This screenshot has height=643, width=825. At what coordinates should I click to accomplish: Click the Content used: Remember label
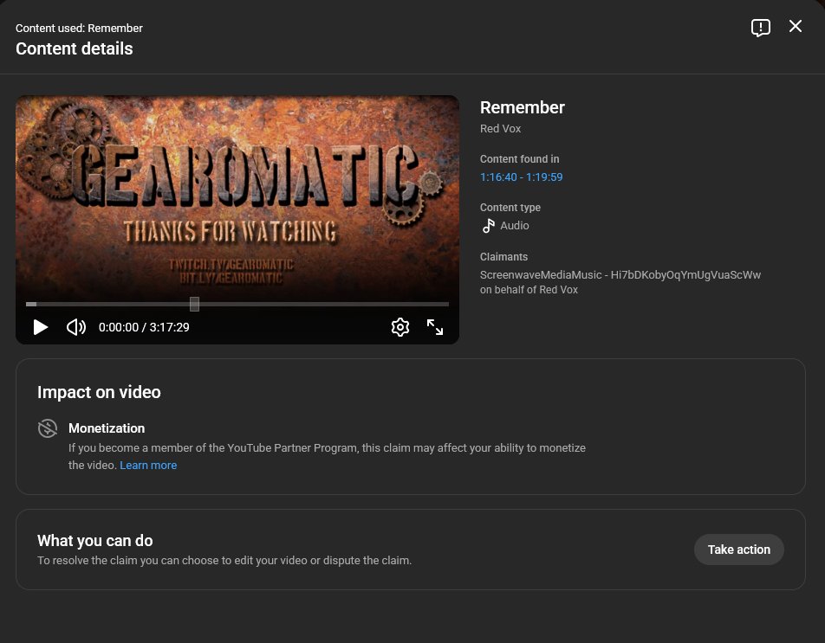[79, 29]
